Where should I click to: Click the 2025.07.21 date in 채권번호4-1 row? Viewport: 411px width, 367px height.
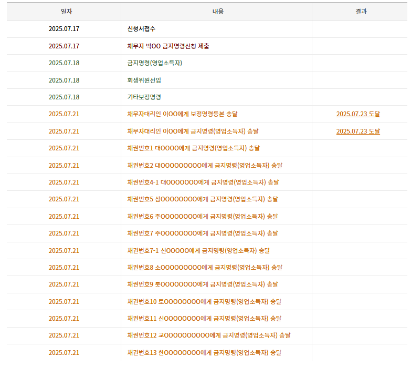click(x=64, y=182)
